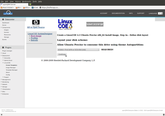Screen dimensions: 165x116
Task: Open the sf.net bookmark
Action: tap(35, 7)
